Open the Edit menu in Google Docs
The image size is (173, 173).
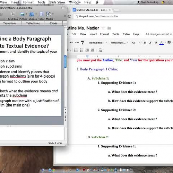pos(74,34)
